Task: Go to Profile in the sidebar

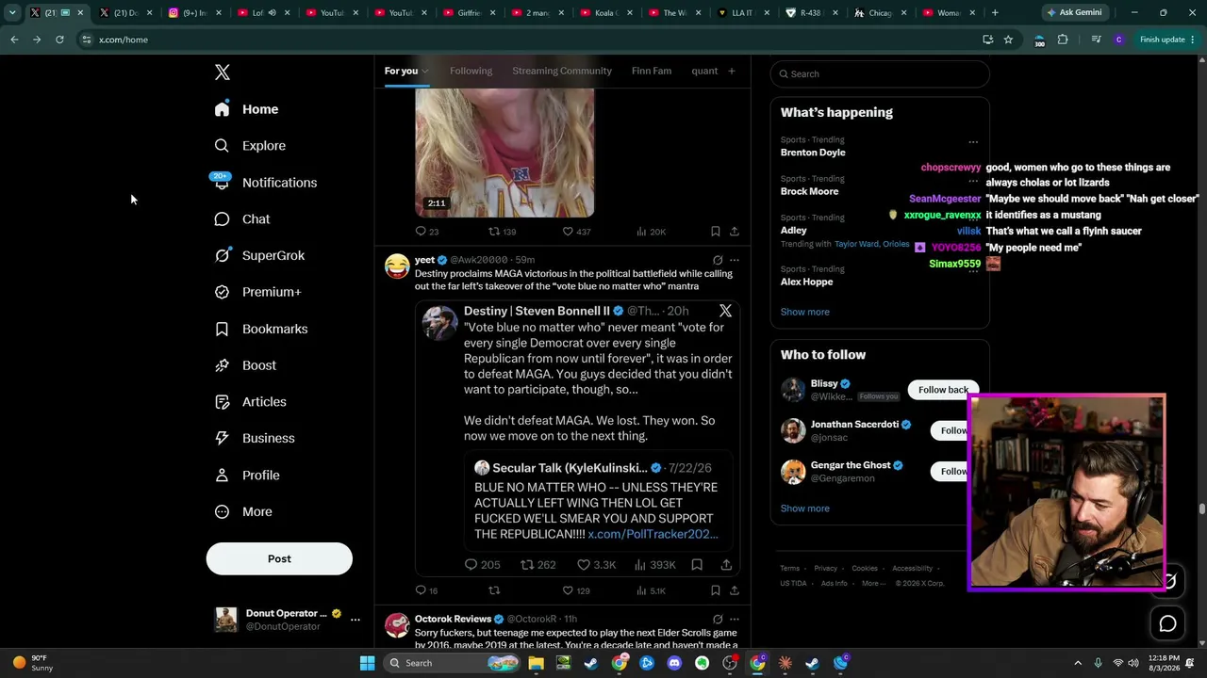Action: tap(247, 476)
